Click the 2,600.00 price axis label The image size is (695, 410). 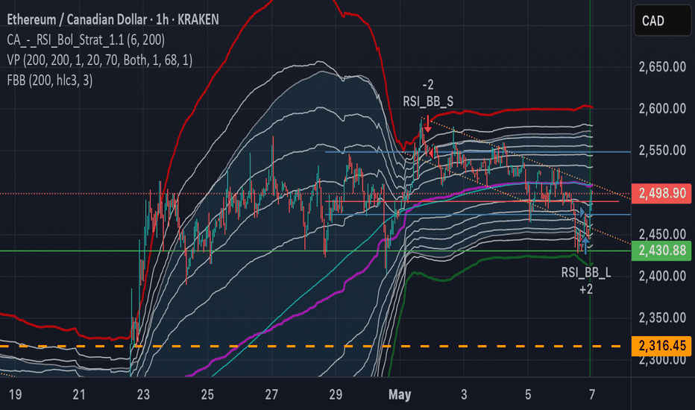[x=662, y=109]
